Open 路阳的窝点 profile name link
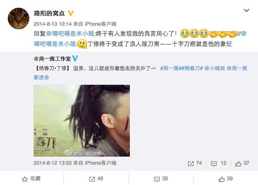The width and height of the screenshot is (258, 185). click(x=49, y=13)
